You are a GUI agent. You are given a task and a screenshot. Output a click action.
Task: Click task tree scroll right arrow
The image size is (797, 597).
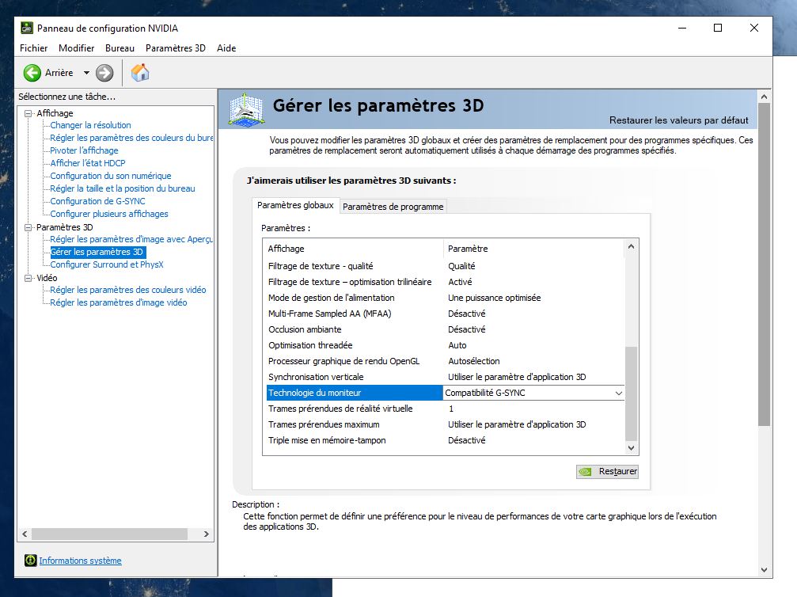206,534
